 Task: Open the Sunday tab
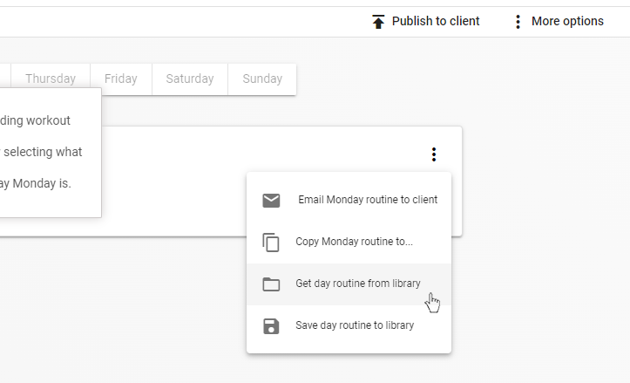tap(262, 79)
